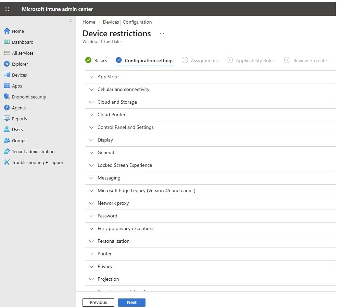The image size is (341, 307).
Task: Expand the Display section
Action: 210,140
